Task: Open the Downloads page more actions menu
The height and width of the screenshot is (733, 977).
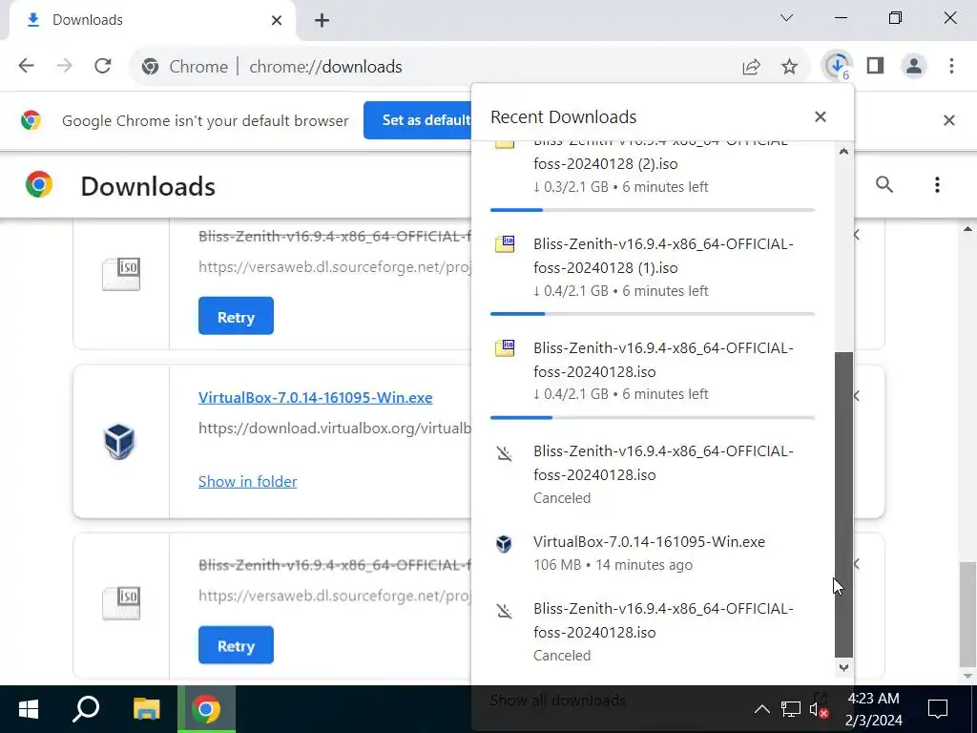Action: [x=937, y=184]
